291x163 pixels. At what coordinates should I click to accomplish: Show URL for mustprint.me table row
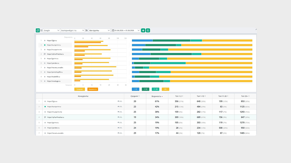120,112
